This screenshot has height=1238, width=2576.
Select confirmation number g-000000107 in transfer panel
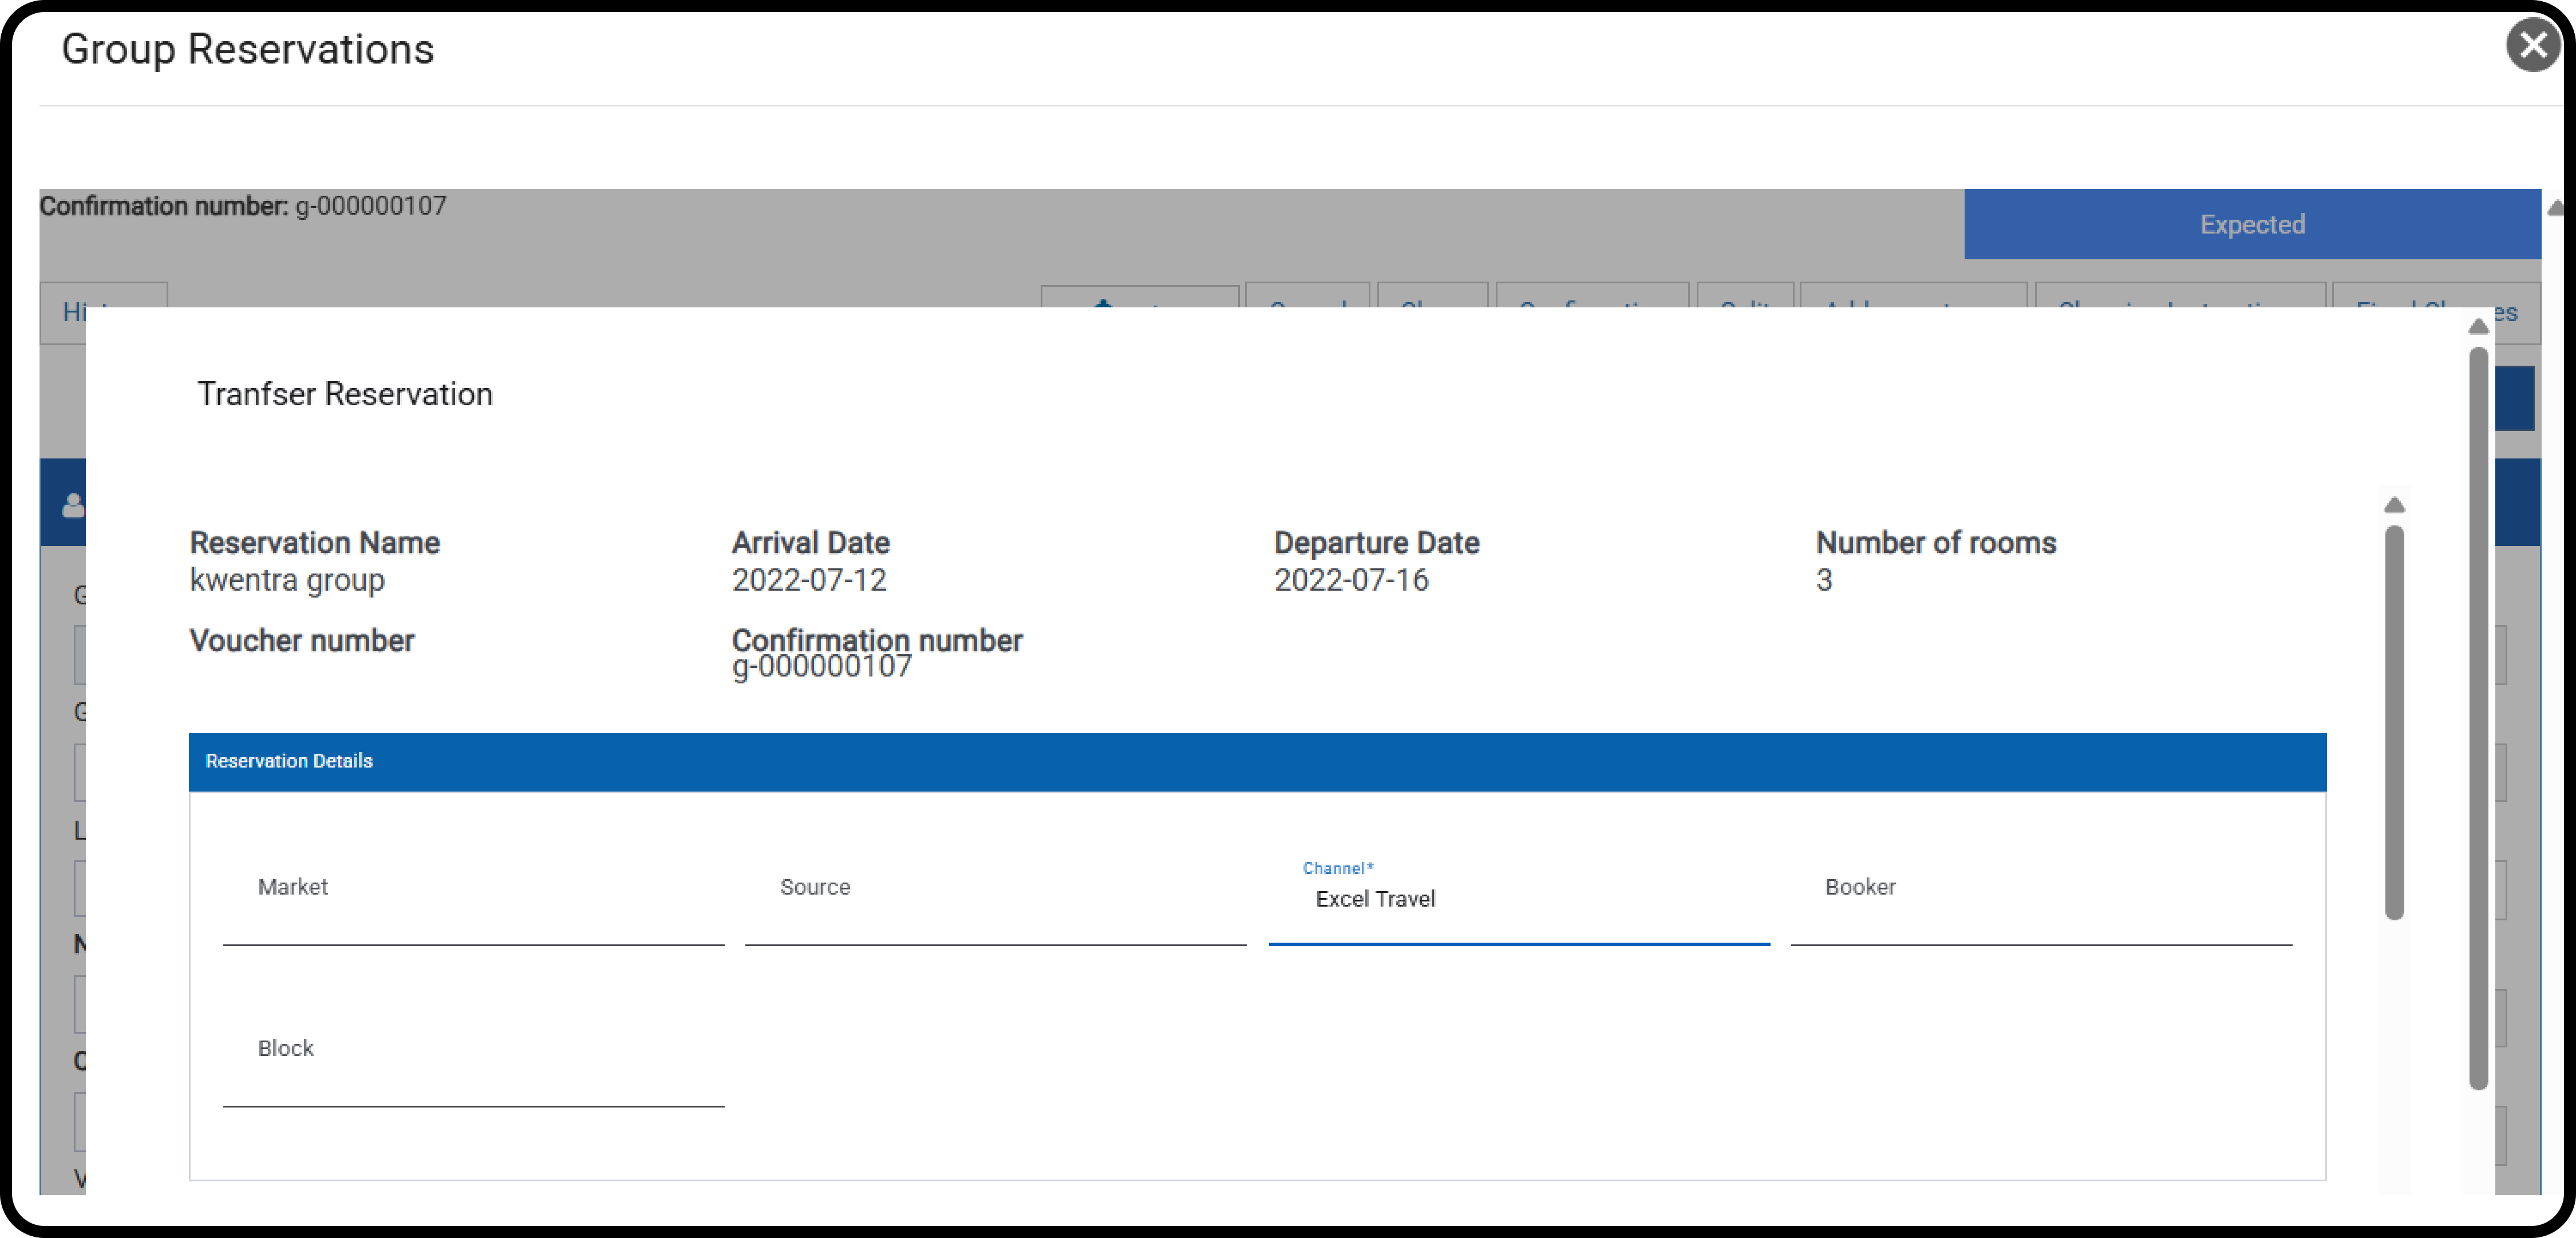[822, 666]
